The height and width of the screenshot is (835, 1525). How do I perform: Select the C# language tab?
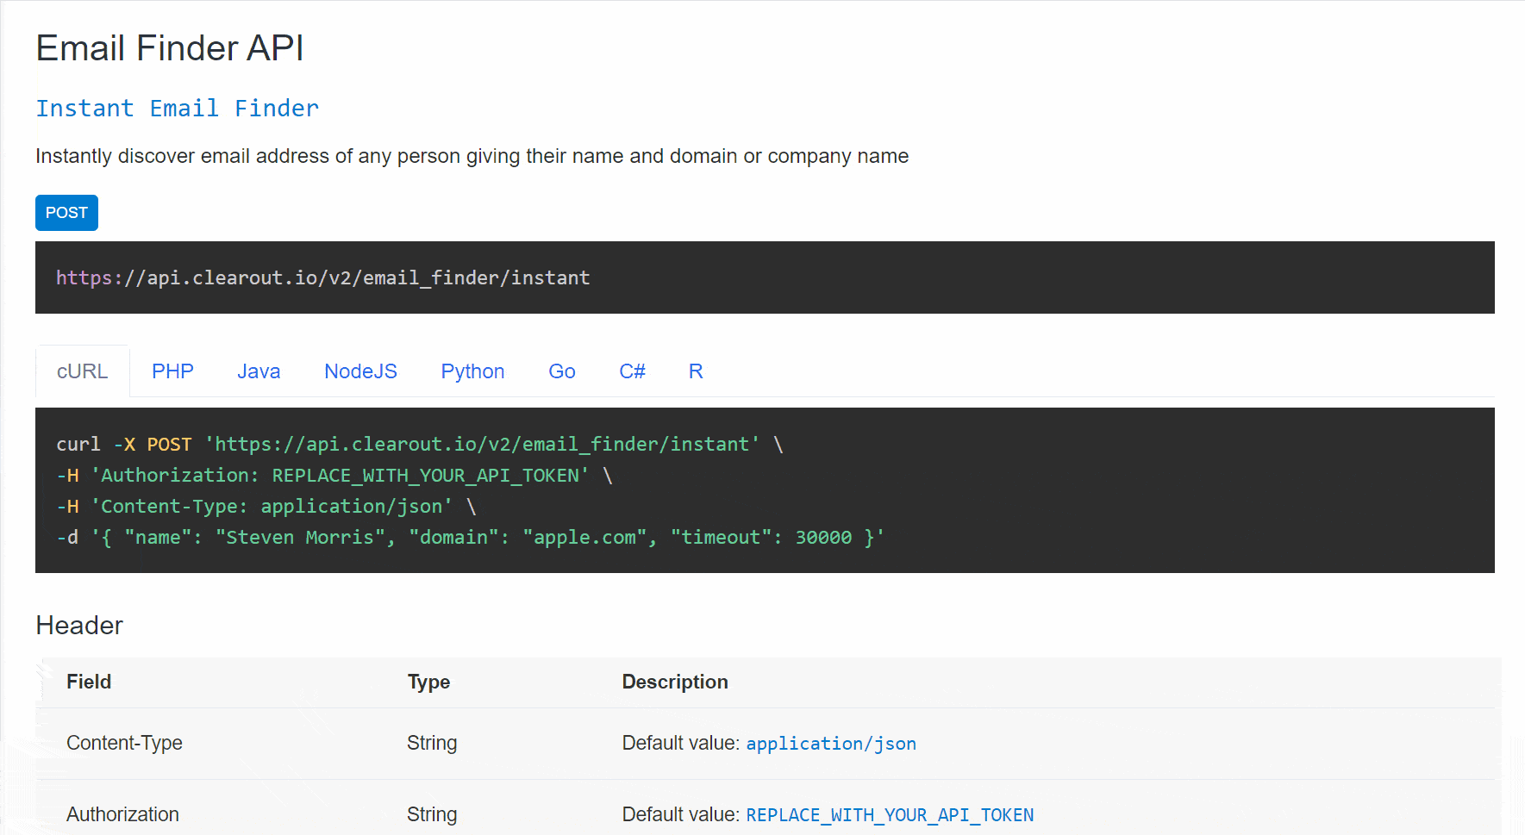[x=632, y=371]
